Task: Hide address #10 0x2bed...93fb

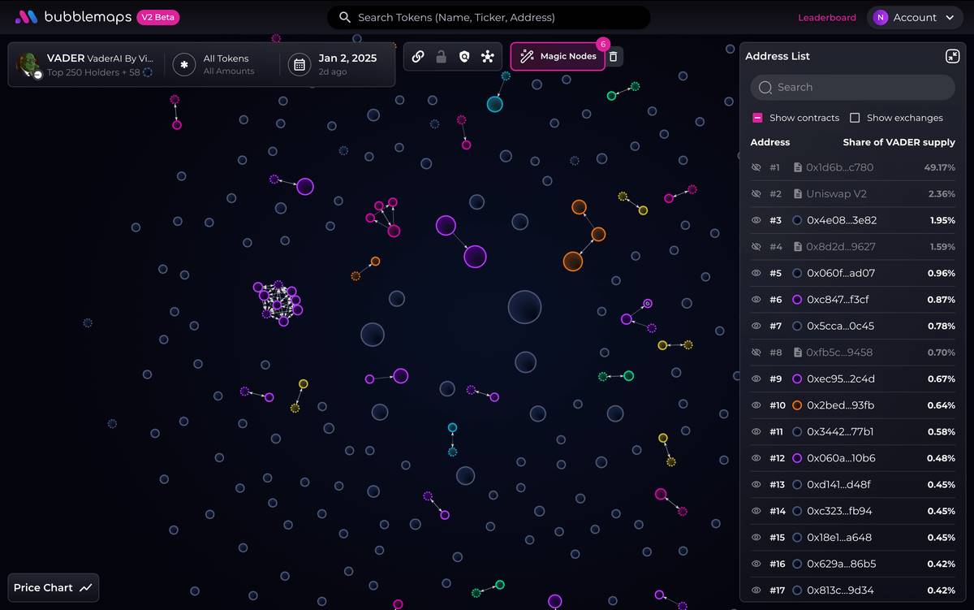Action: [x=756, y=405]
